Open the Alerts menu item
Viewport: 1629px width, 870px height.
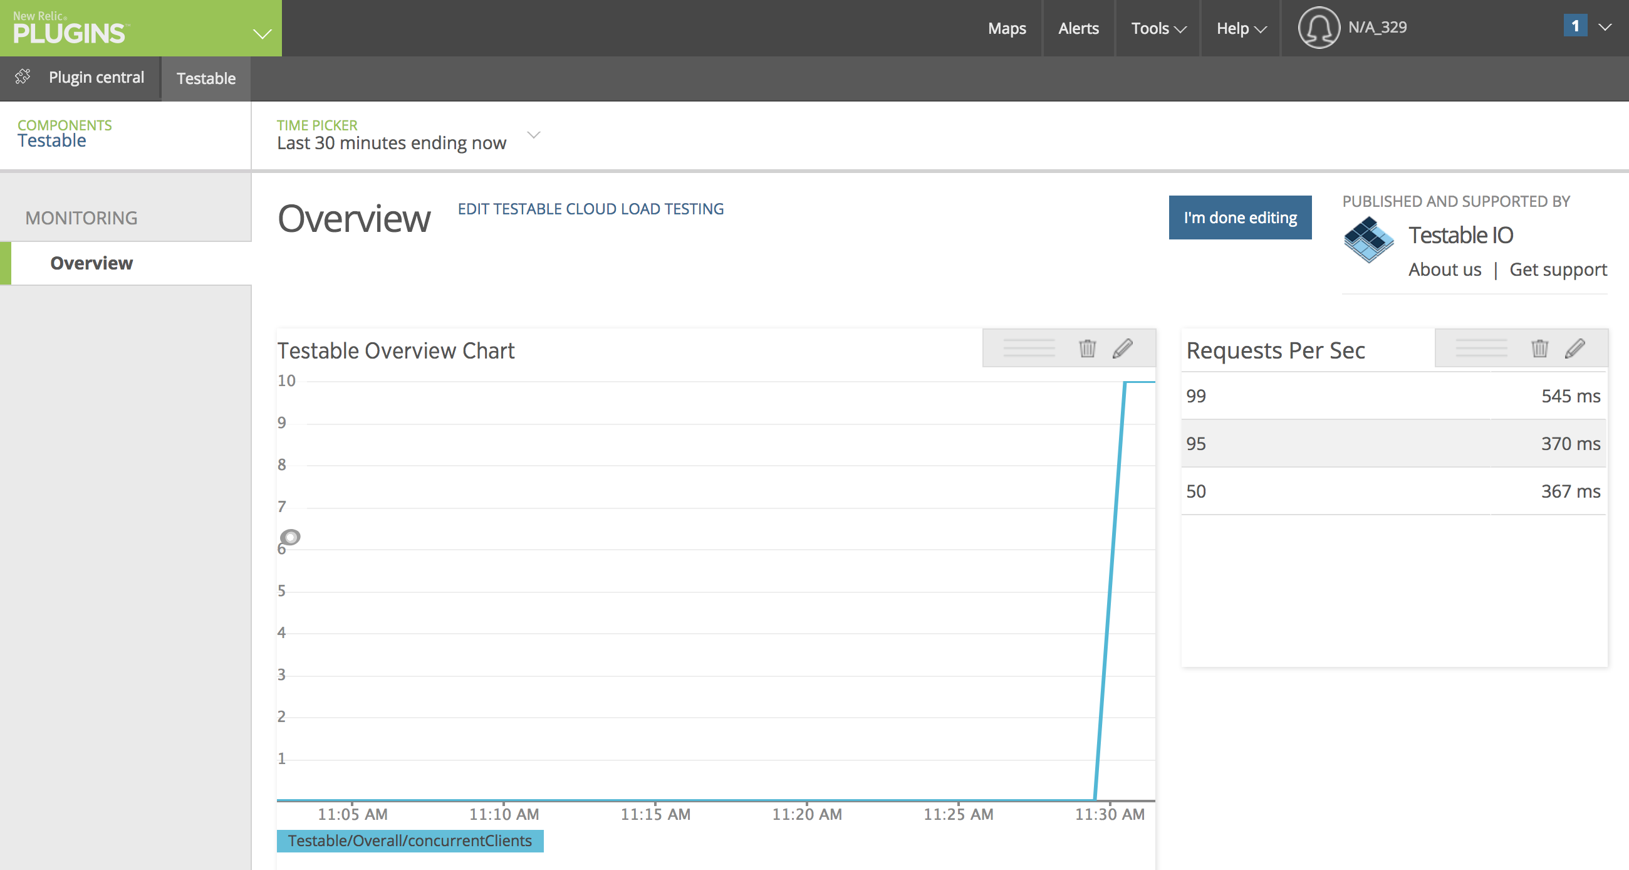1078,28
